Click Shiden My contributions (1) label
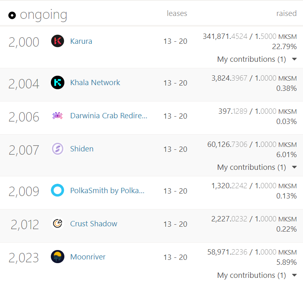The height and width of the screenshot is (284, 303). (252, 167)
